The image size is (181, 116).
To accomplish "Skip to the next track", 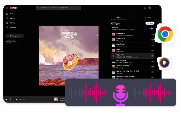I will pyautogui.click(x=17, y=99).
